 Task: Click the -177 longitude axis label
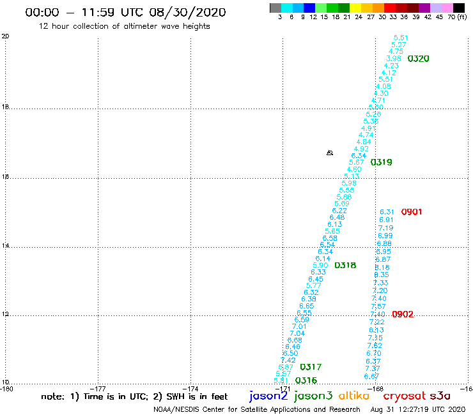click(x=98, y=389)
